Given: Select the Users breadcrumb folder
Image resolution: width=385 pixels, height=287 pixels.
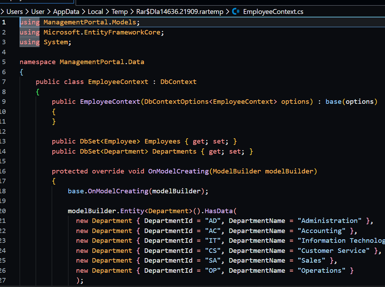Looking at the screenshot, I should tap(15, 12).
